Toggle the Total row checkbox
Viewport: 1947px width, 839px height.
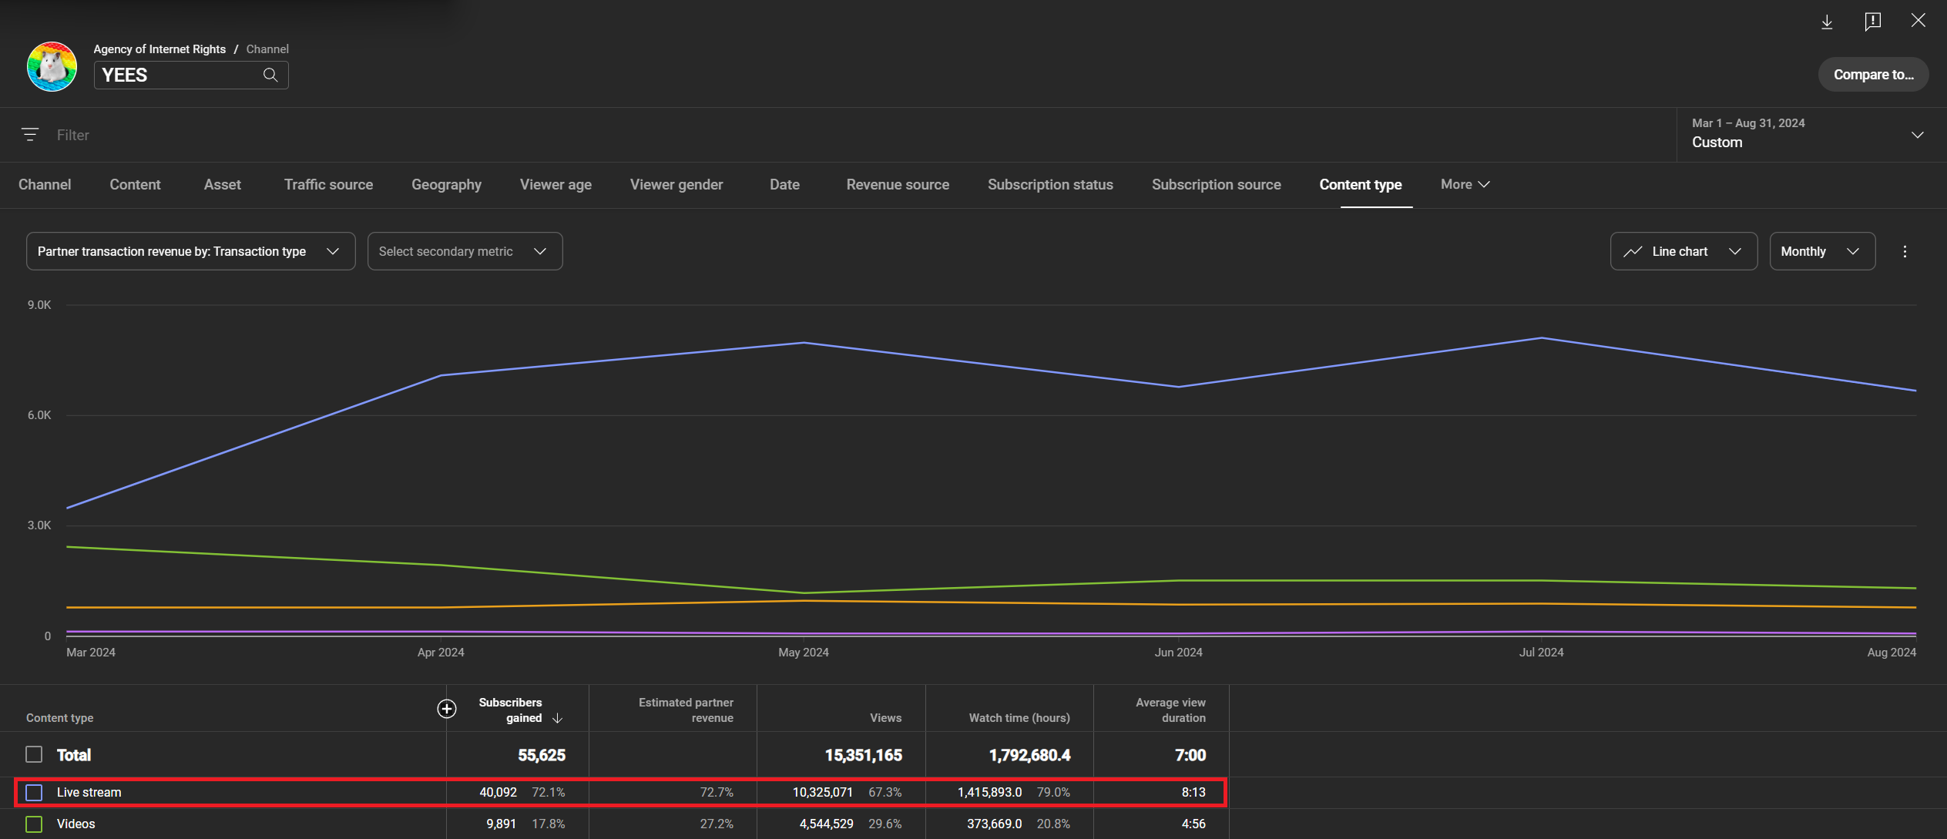pyautogui.click(x=34, y=754)
